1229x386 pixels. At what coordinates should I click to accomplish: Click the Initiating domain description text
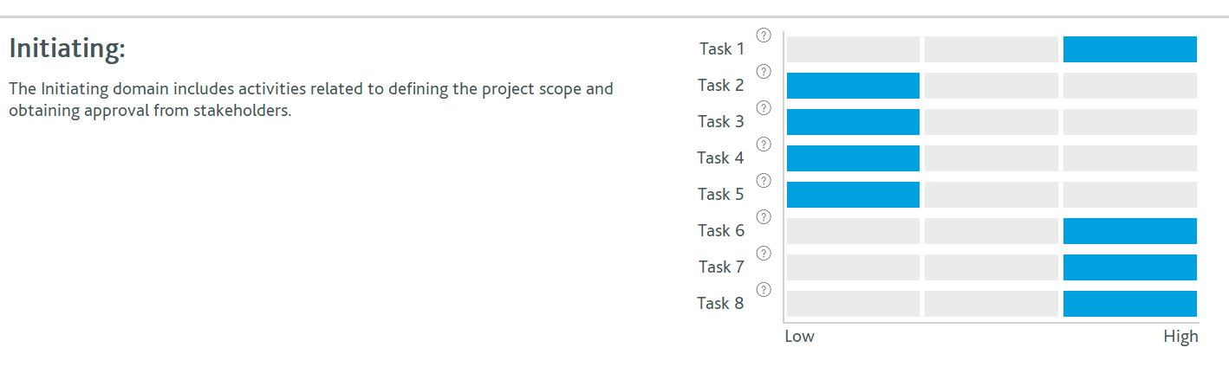click(311, 100)
